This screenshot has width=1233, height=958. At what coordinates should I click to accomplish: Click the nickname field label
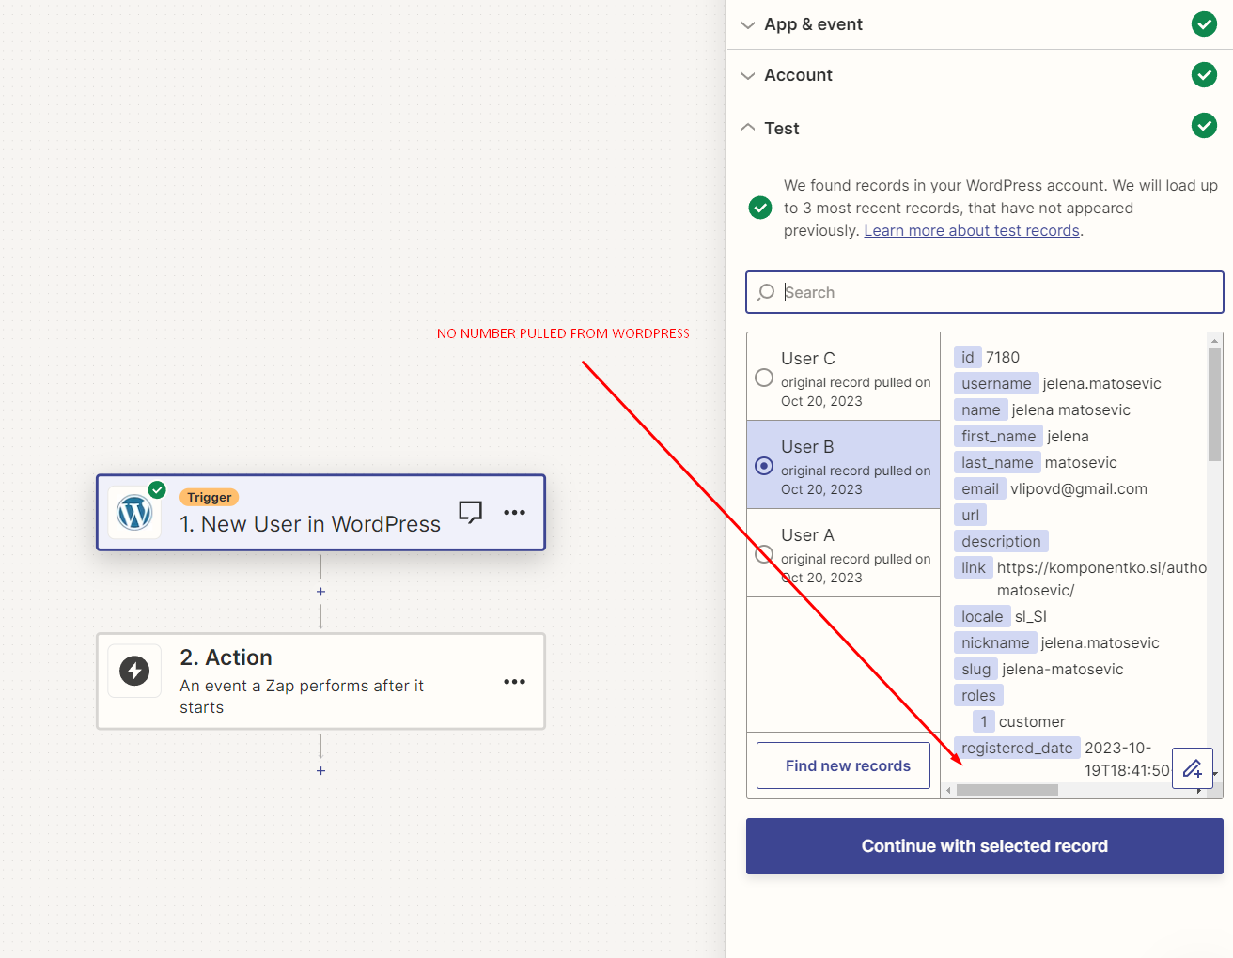point(995,642)
